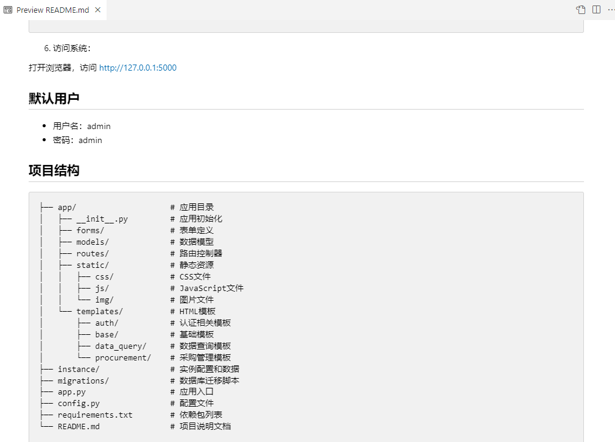Screen dimensions: 615x442
Task: Click the # CSS文件 comment
Action: pyautogui.click(x=191, y=277)
